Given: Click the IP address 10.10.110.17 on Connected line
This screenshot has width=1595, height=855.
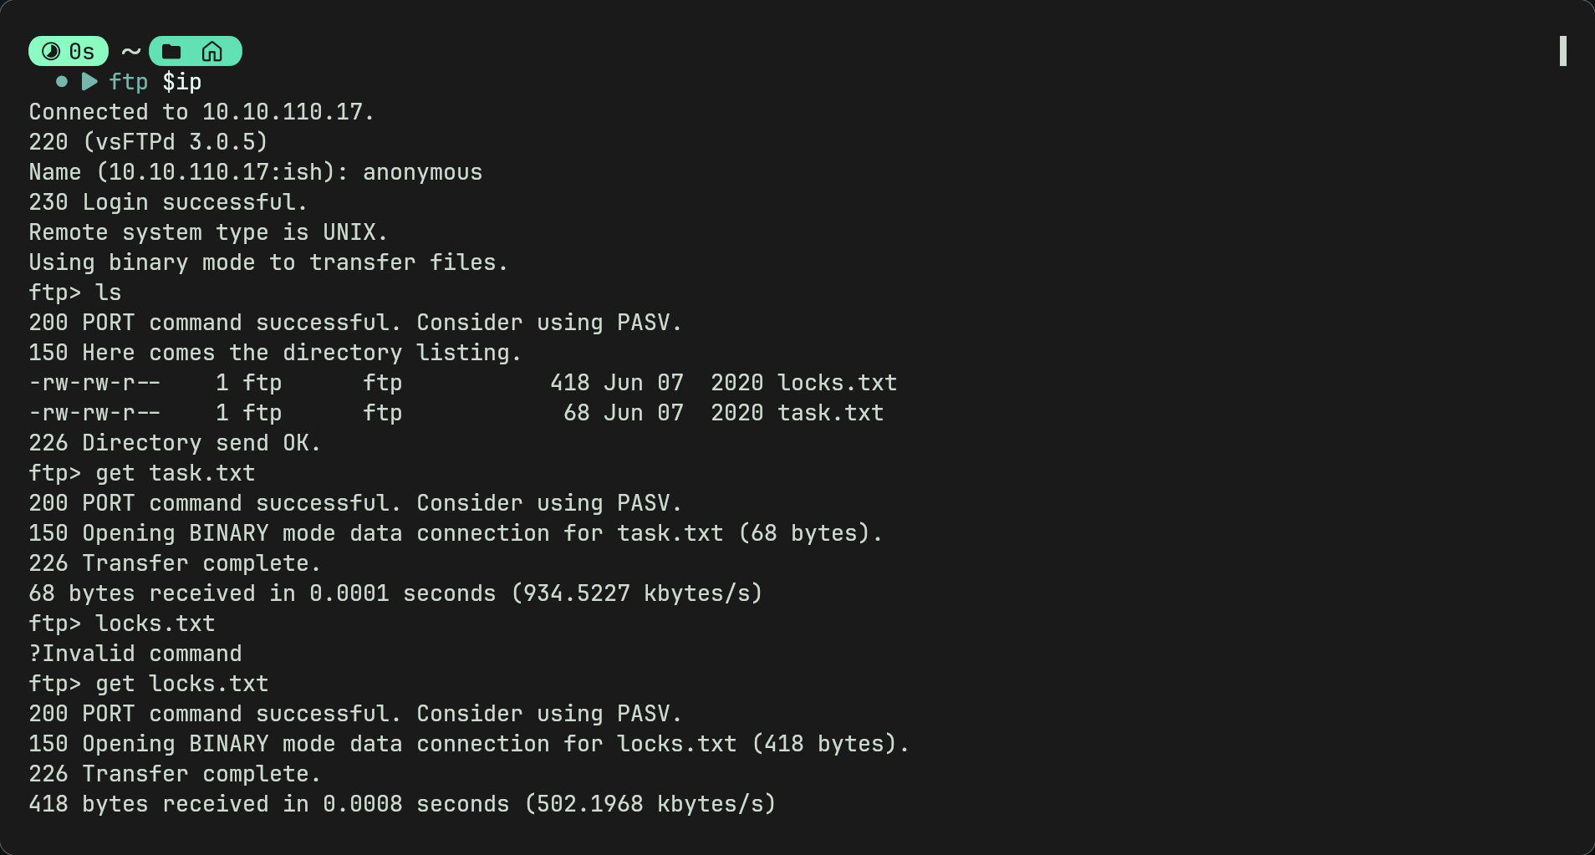Looking at the screenshot, I should (283, 112).
